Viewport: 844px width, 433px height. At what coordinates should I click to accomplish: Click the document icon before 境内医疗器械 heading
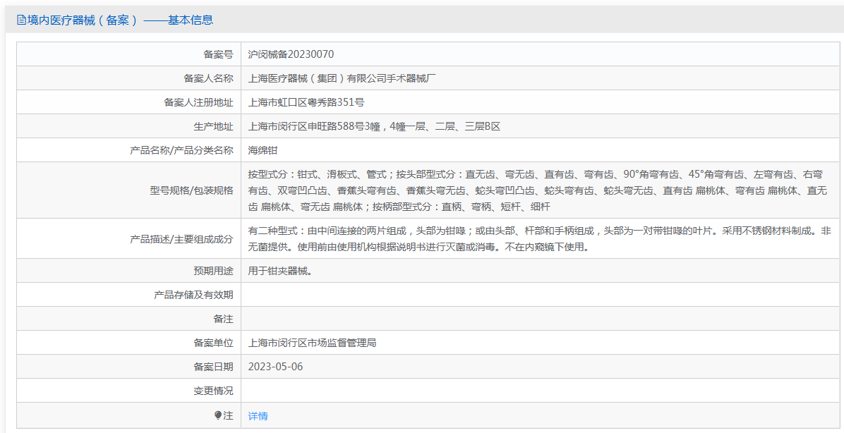(x=22, y=20)
